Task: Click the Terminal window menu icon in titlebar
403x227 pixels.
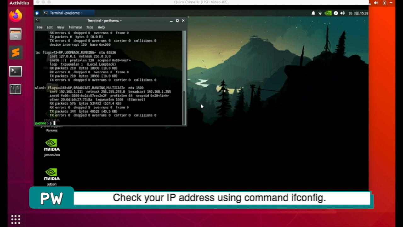Action: 37,20
